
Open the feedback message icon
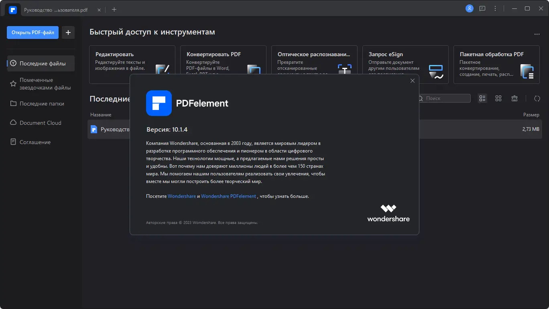pyautogui.click(x=482, y=8)
